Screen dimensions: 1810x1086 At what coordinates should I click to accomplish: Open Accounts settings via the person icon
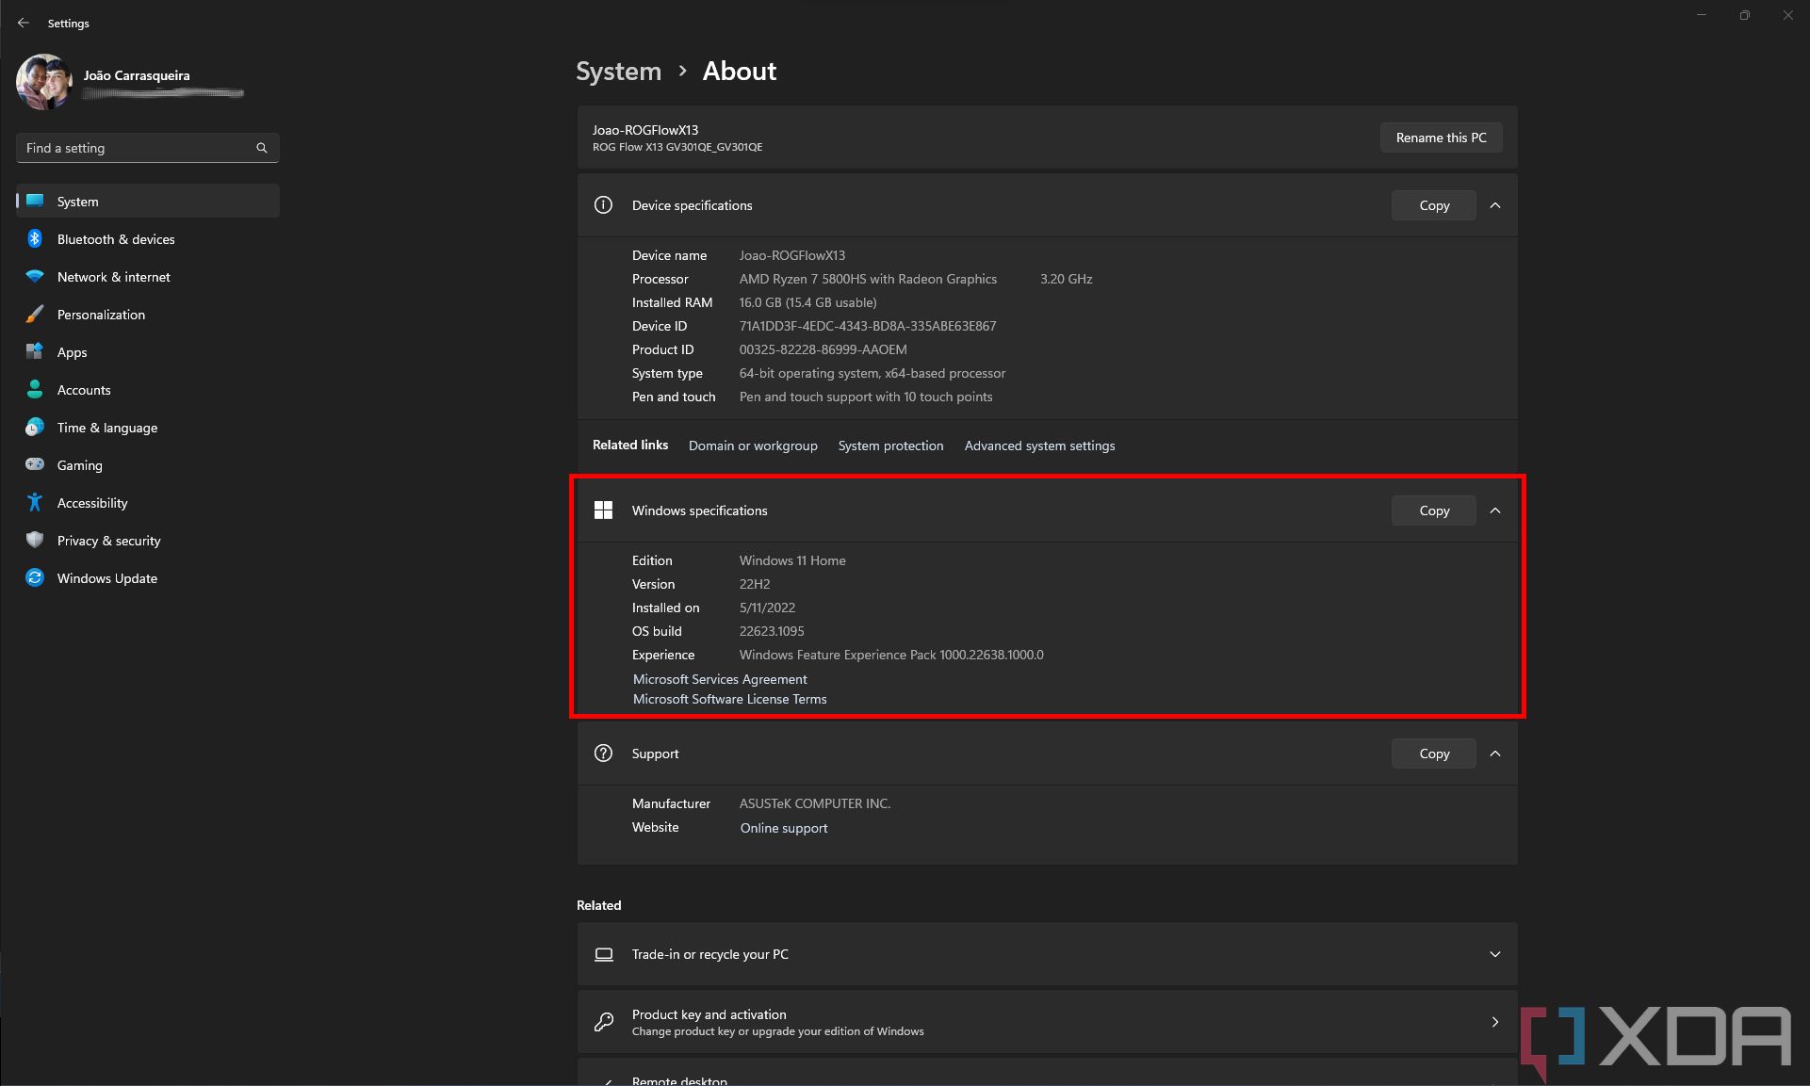click(x=35, y=389)
